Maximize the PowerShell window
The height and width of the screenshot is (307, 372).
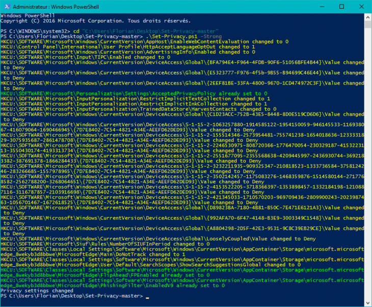coord(341,7)
